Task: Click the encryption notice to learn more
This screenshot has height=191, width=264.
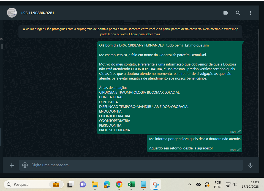Action: [x=130, y=31]
